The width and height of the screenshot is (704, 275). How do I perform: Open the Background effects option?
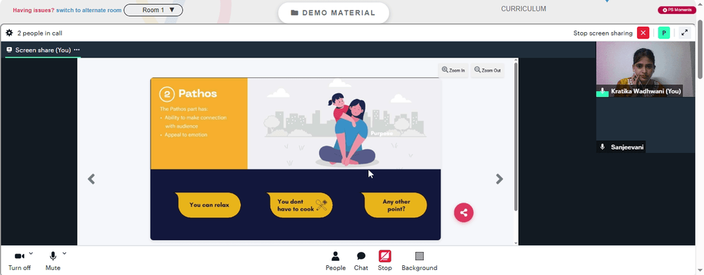(420, 261)
